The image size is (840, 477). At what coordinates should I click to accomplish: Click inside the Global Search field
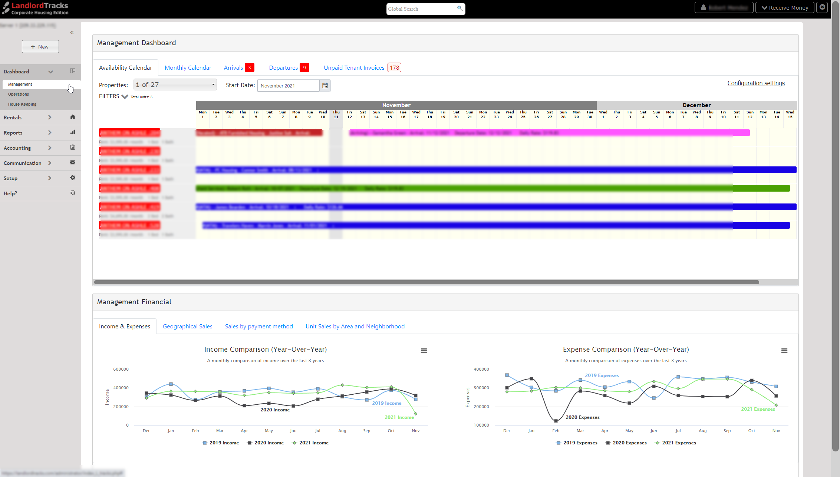point(421,9)
